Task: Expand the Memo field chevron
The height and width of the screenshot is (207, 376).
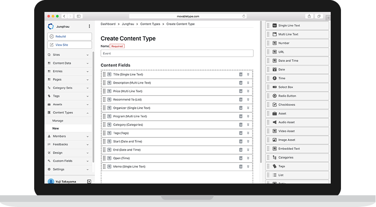Action: point(248,166)
